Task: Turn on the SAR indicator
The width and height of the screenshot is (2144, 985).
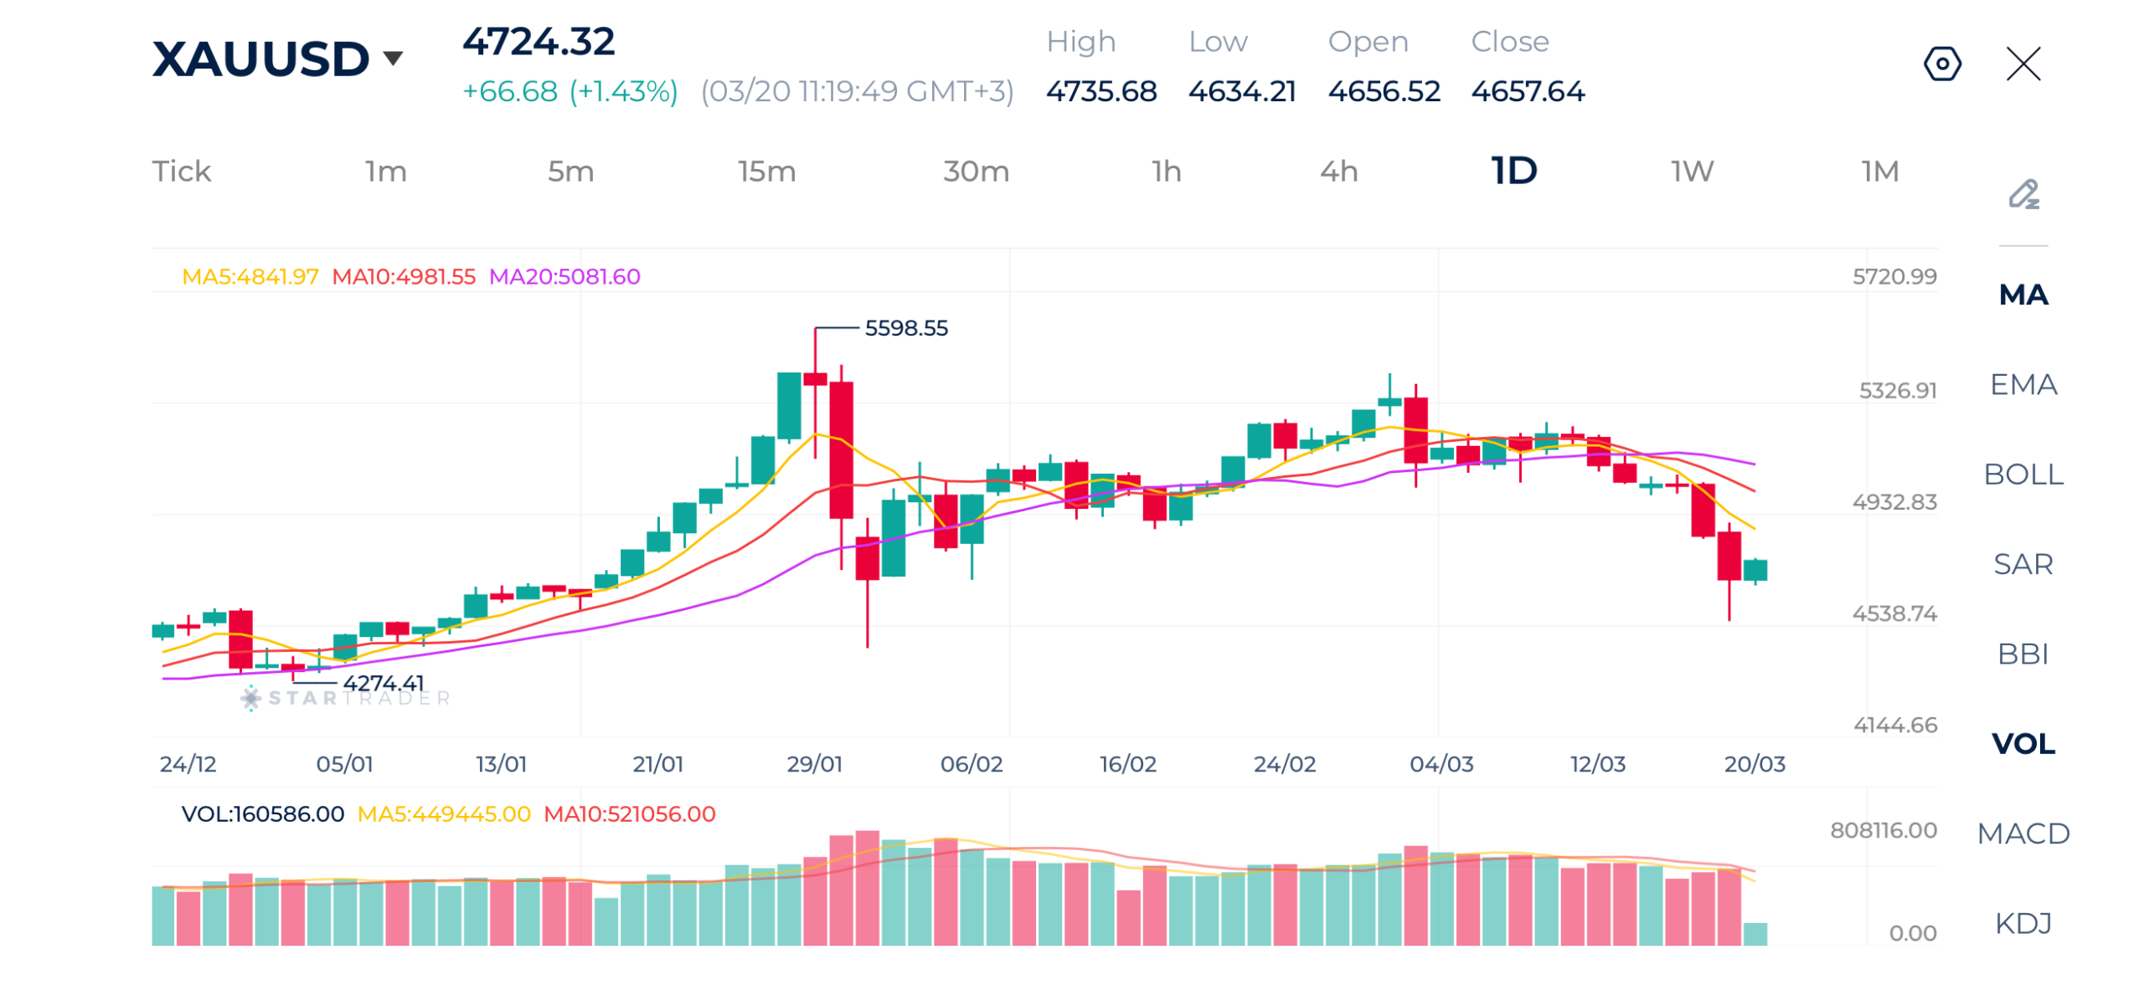Action: click(2023, 563)
